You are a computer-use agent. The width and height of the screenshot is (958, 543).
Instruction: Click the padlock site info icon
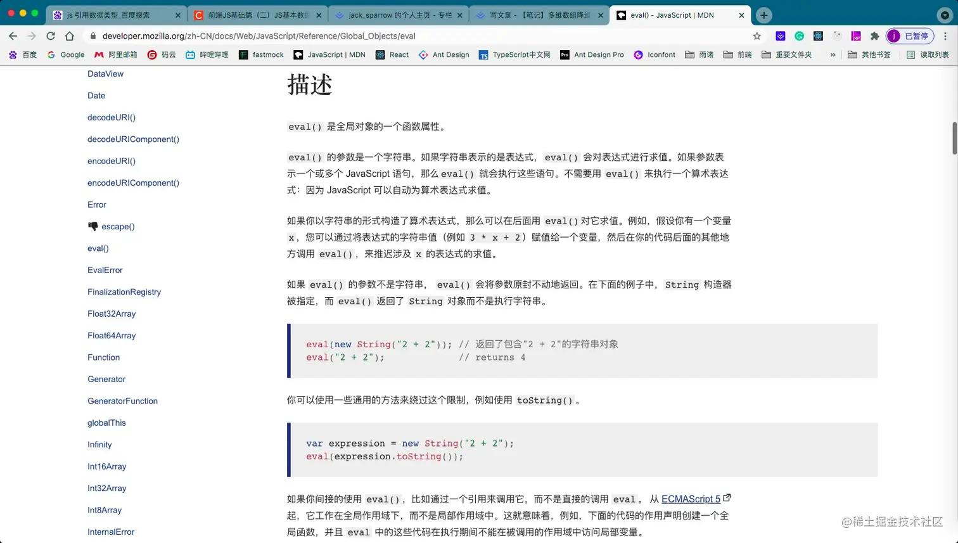[x=93, y=36]
